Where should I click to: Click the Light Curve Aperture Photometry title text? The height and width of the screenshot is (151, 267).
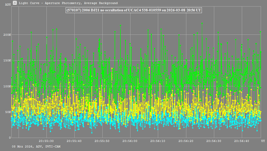pos(68,3)
